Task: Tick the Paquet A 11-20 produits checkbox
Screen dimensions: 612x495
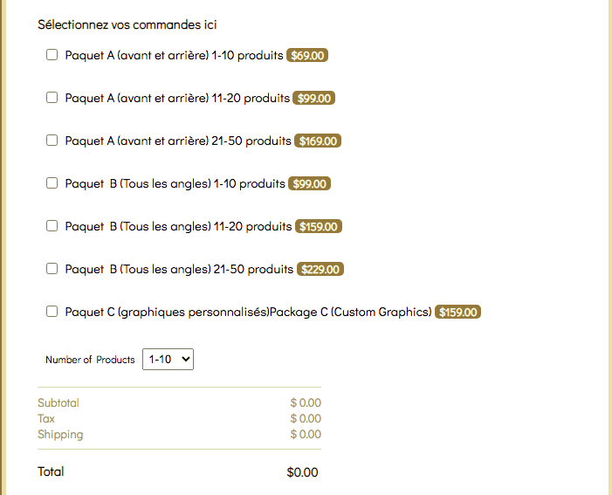Action: [52, 98]
